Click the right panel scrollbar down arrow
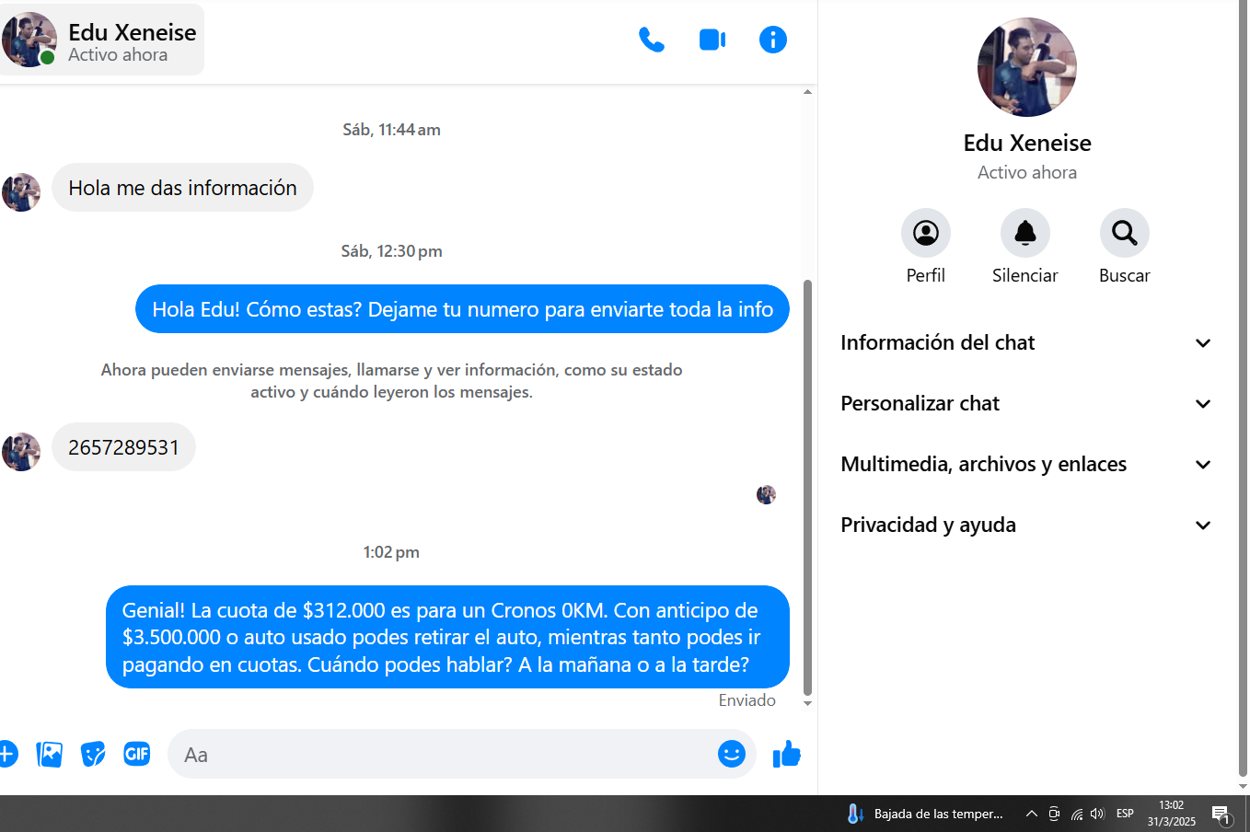1250x832 pixels. [1244, 787]
